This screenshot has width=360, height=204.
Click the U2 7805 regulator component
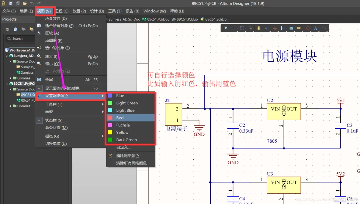284,111
